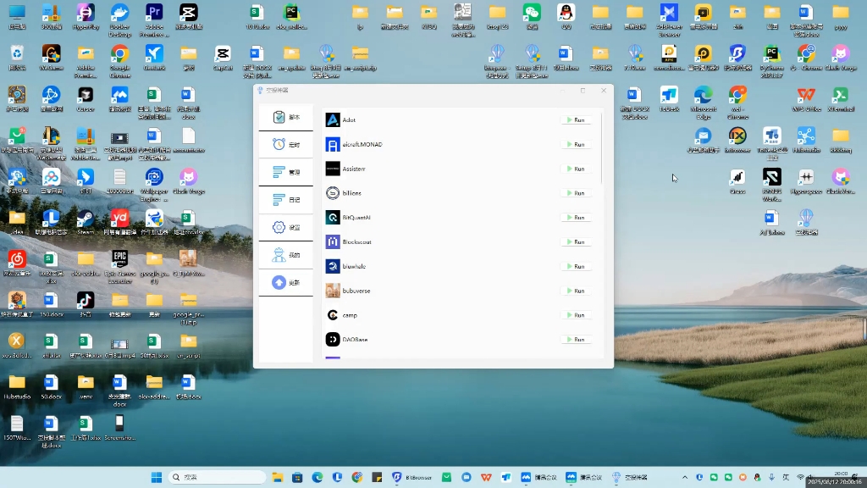Select the Hubstudio desktop shortcut
The height and width of the screenshot is (488, 867).
[x=806, y=140]
